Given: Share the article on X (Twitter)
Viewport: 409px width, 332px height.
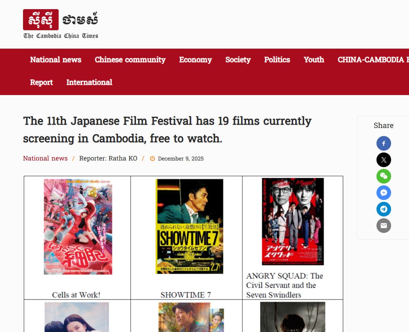Looking at the screenshot, I should [383, 160].
